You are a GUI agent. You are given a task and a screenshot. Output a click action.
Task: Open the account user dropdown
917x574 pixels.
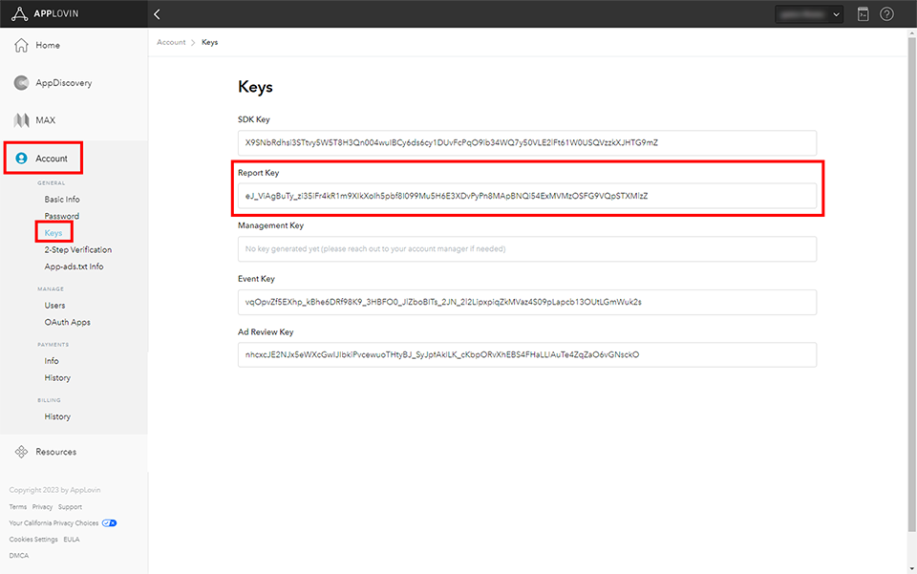click(x=809, y=14)
